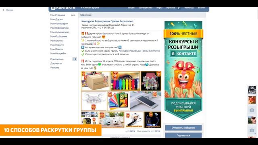Open the skull avatar in the side strip
The width and height of the screenshot is (258, 145).
(252, 89)
